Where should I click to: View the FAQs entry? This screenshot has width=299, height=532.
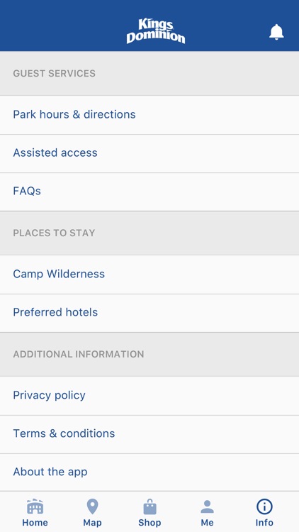(x=149, y=192)
